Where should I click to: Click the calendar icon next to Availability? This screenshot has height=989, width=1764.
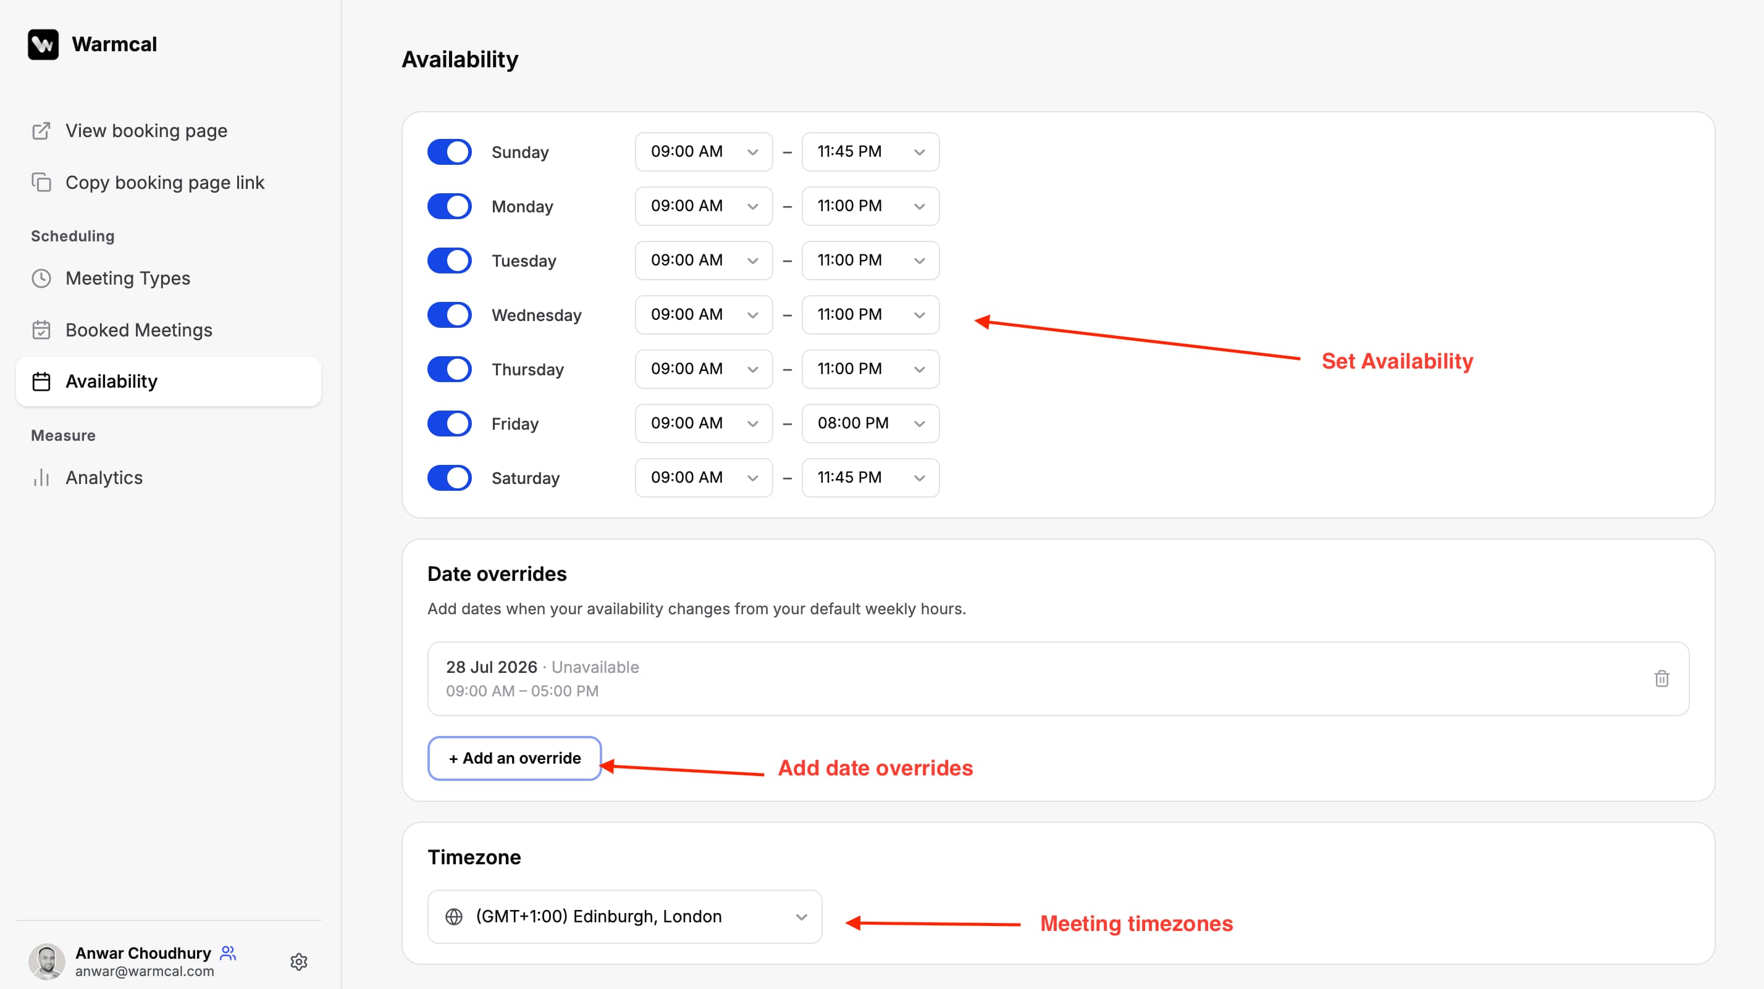tap(41, 382)
